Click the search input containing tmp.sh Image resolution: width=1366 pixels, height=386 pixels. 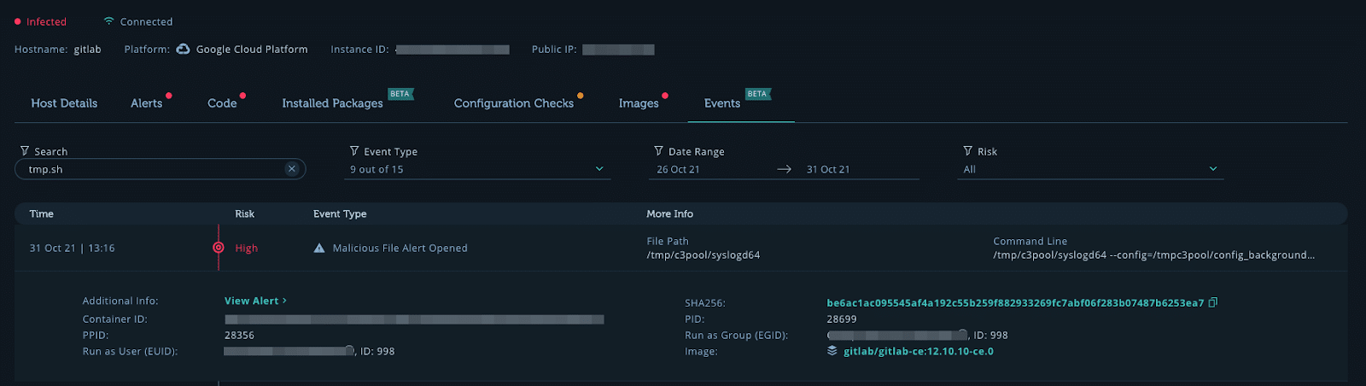point(154,169)
